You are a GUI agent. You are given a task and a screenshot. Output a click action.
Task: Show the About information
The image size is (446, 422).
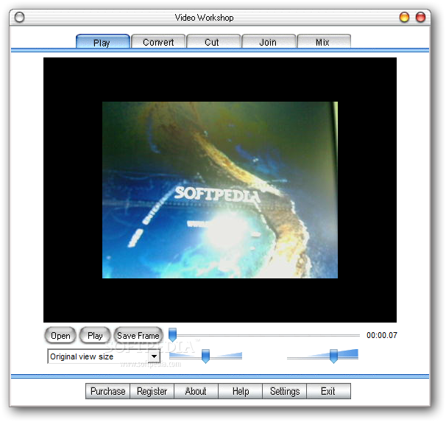click(196, 391)
